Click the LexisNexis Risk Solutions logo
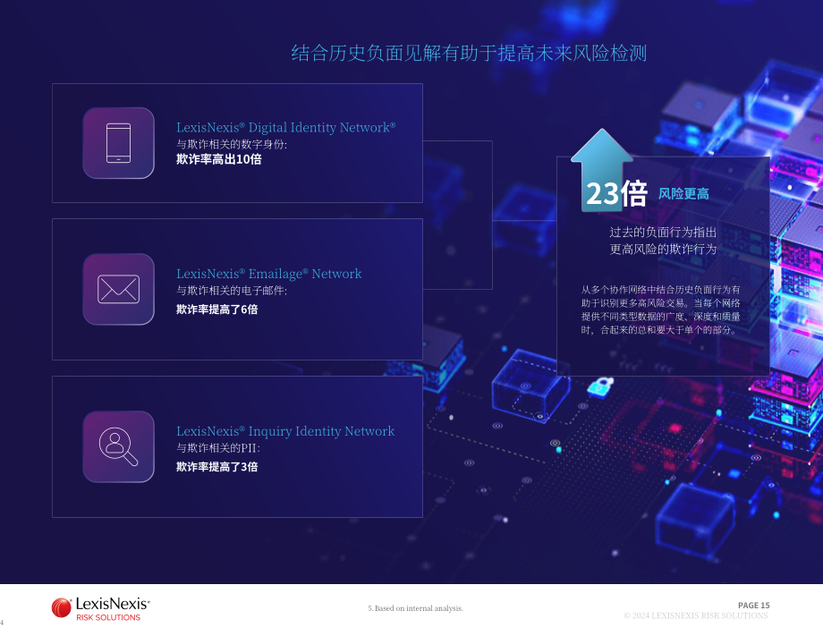This screenshot has width=823, height=636. 101,609
